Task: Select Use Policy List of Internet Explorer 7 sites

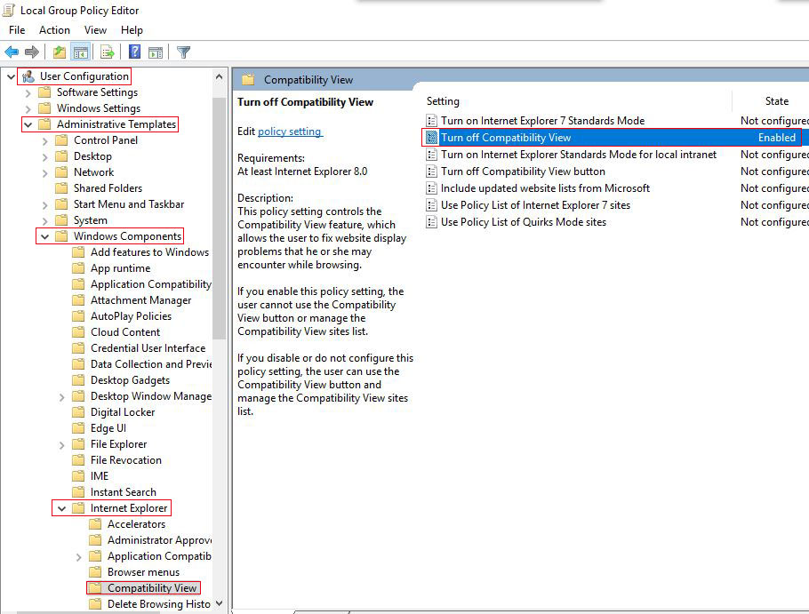Action: [535, 205]
